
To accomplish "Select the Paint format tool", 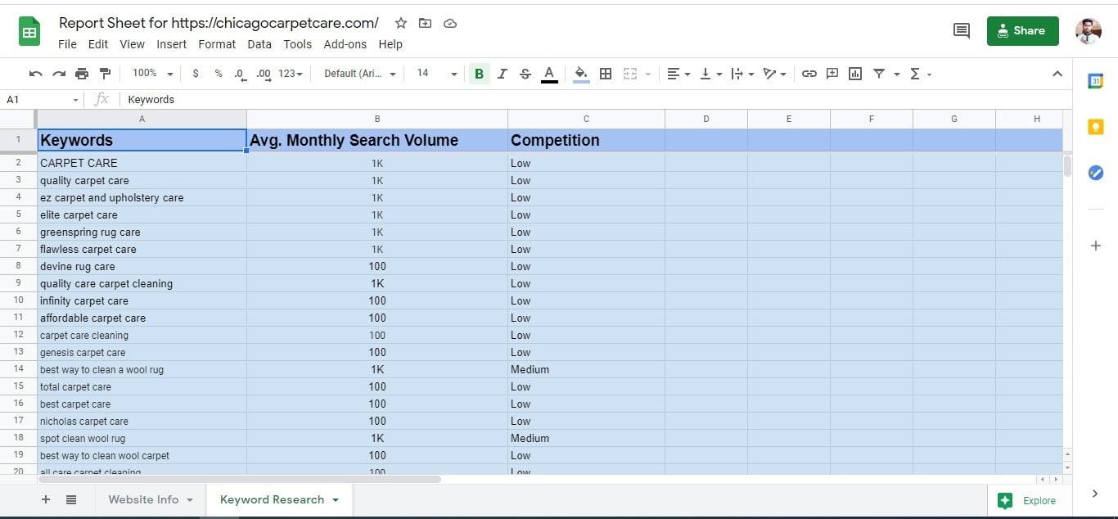I will pyautogui.click(x=105, y=74).
